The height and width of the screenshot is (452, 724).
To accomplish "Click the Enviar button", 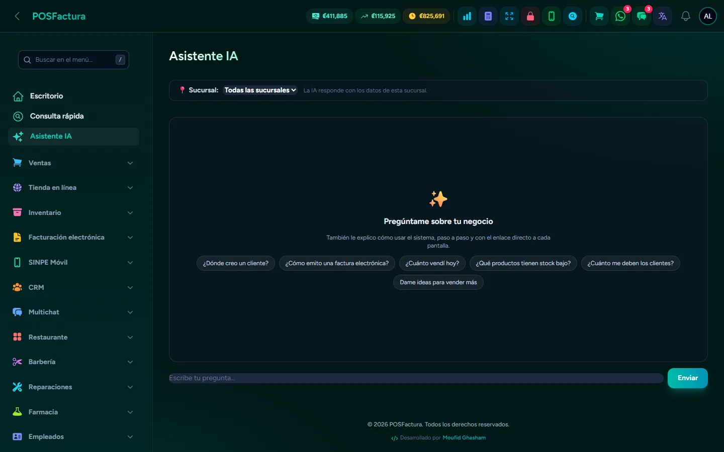I will (688, 378).
